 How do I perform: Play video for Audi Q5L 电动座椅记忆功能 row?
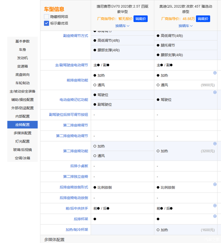[215, 92]
